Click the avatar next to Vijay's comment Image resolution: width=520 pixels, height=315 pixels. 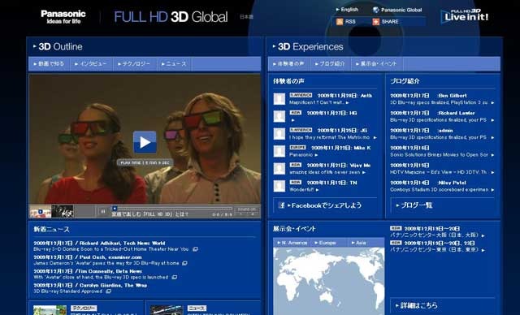pyautogui.click(x=279, y=169)
